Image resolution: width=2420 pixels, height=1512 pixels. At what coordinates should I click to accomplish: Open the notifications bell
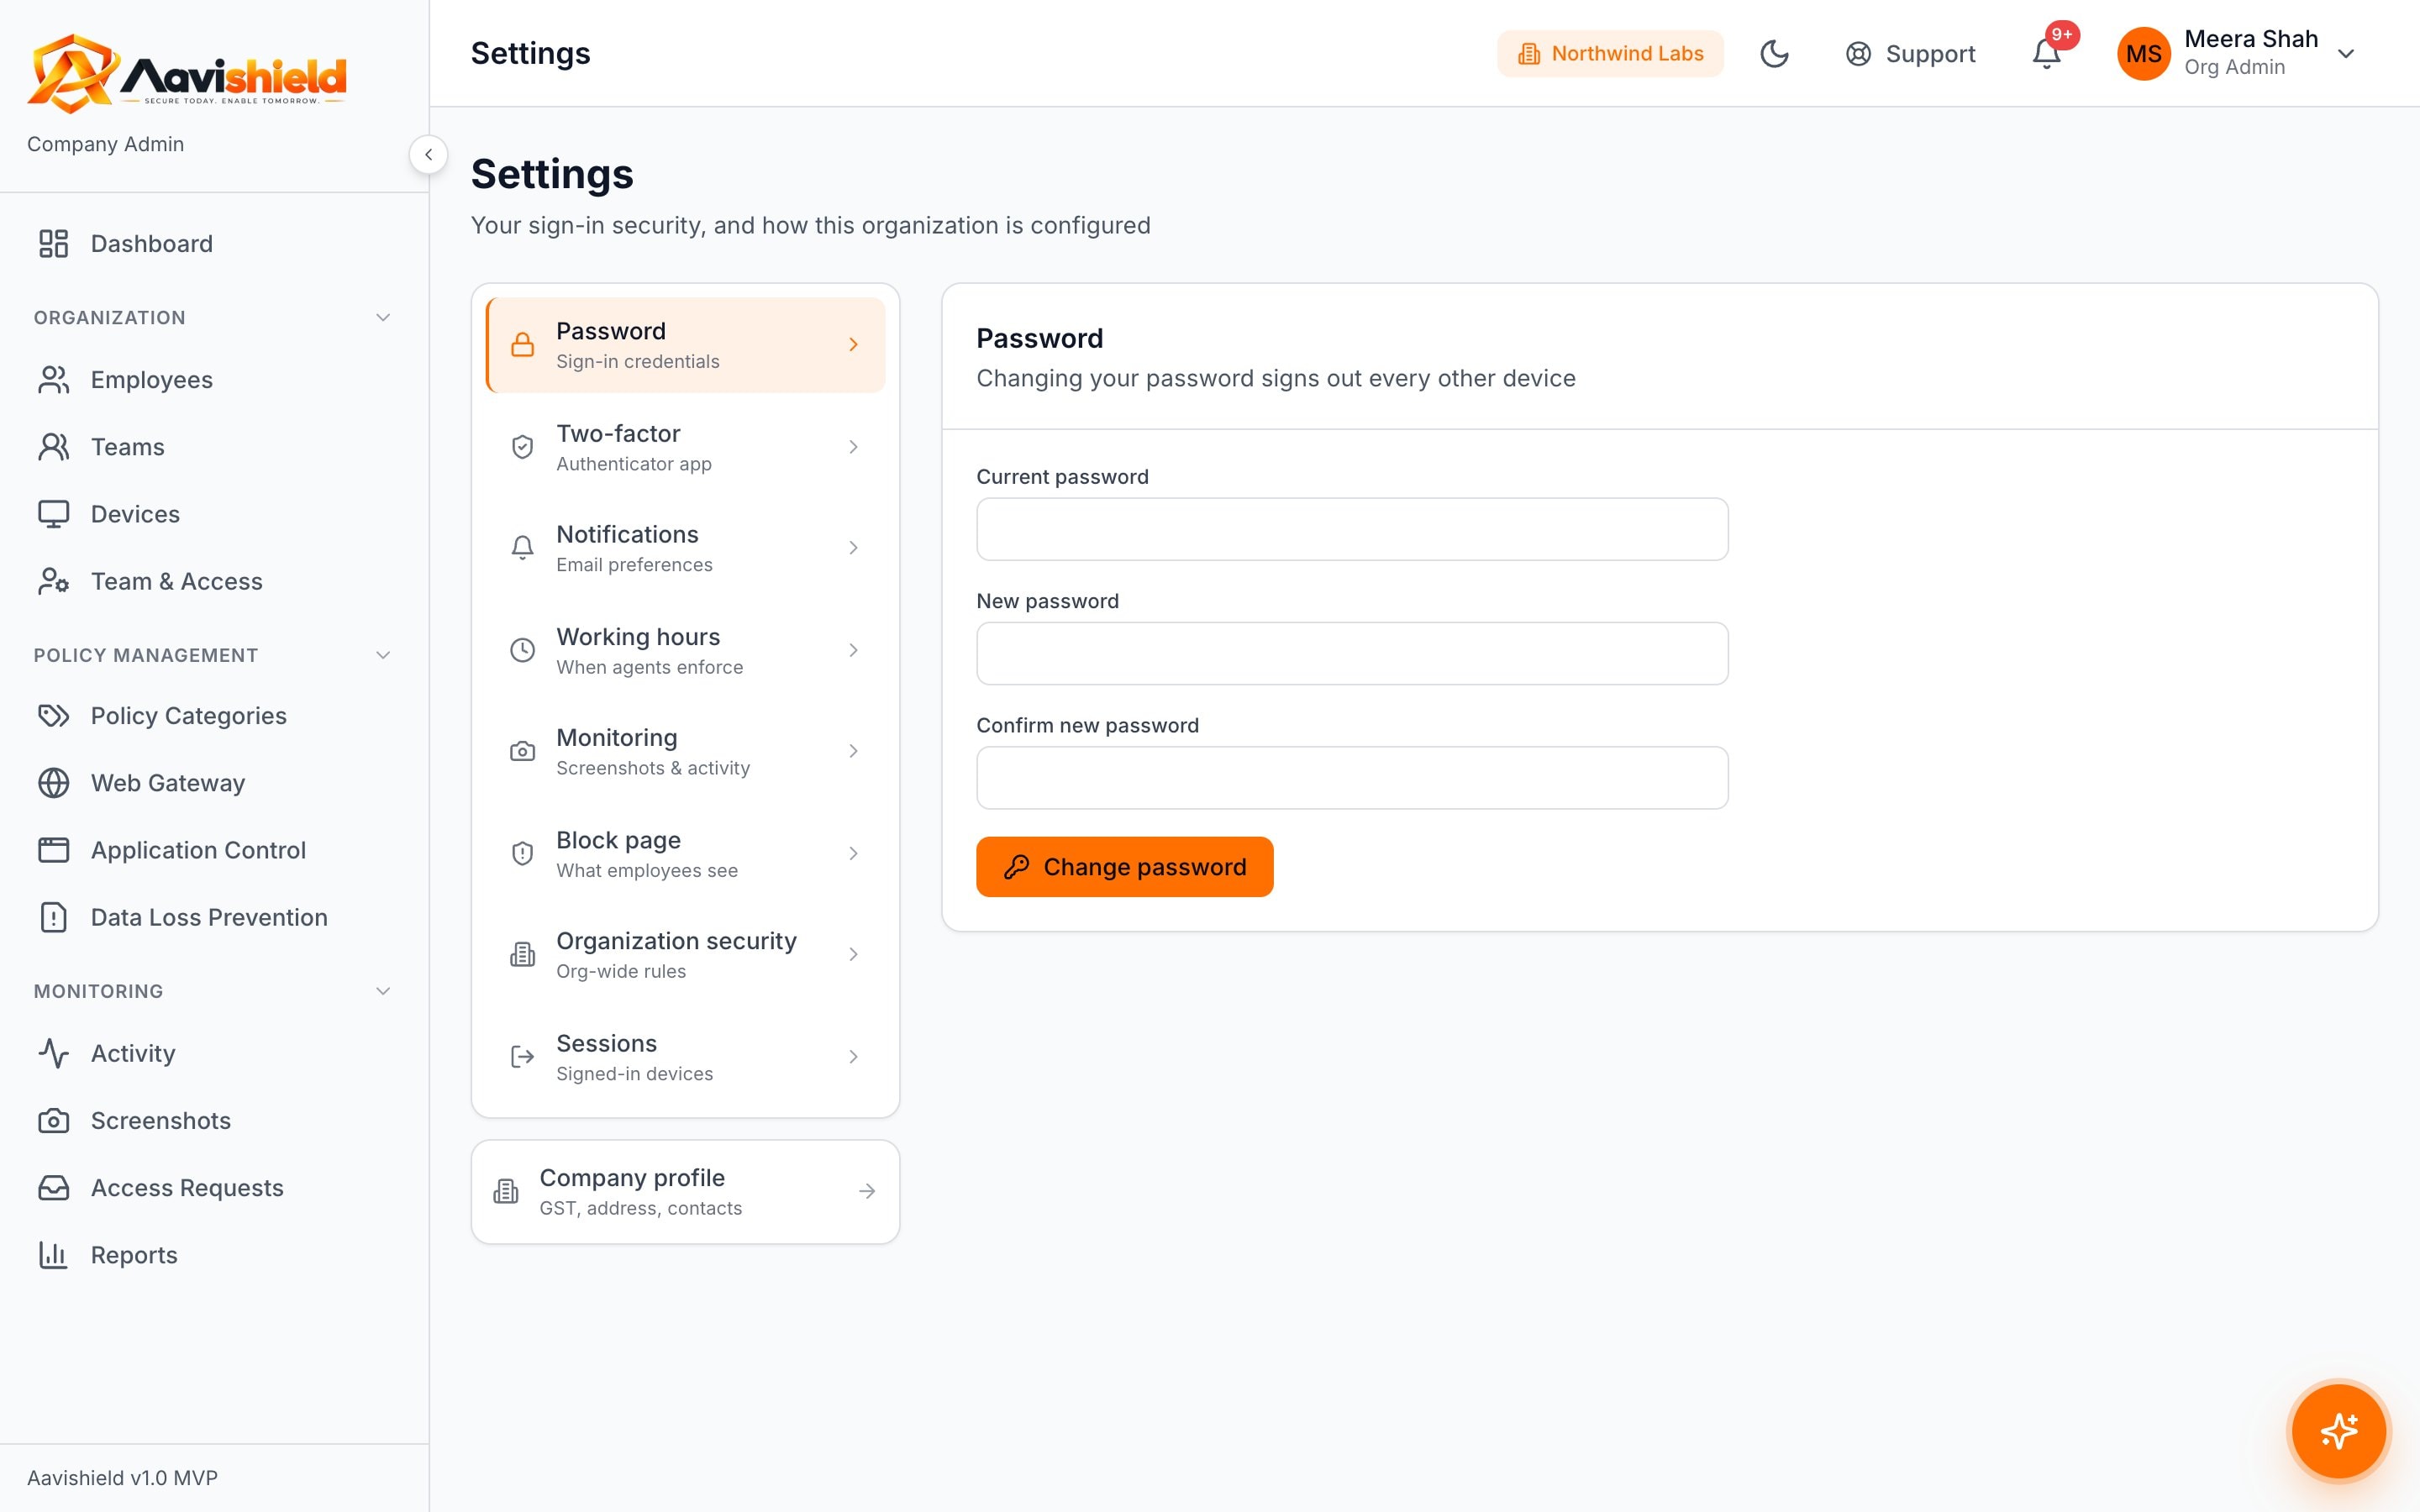(2046, 54)
